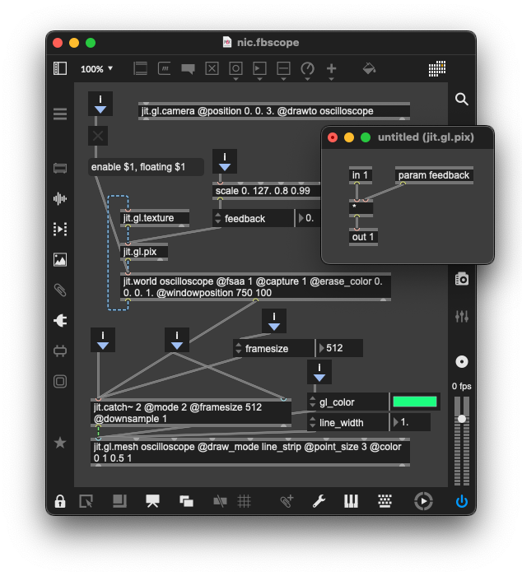Open the paint bucket format palette
Screen dimensions: 522x576
[369, 68]
